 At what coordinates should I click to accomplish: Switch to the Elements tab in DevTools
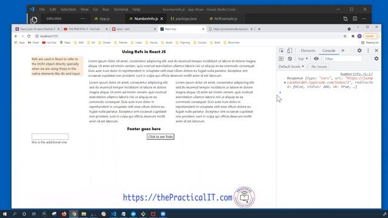[308, 50]
